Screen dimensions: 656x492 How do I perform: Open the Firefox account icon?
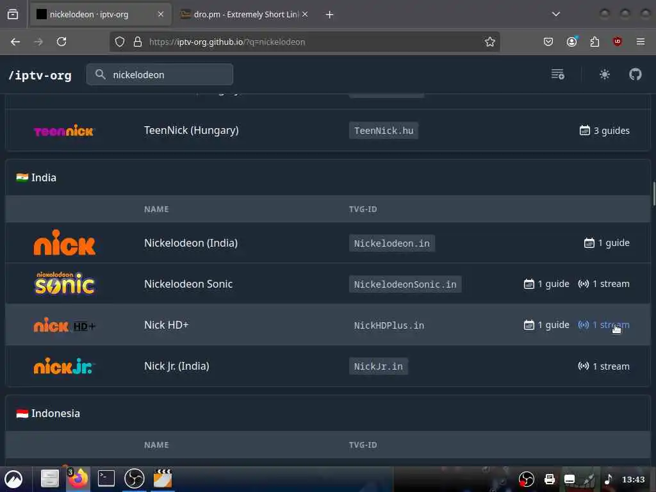click(x=572, y=42)
